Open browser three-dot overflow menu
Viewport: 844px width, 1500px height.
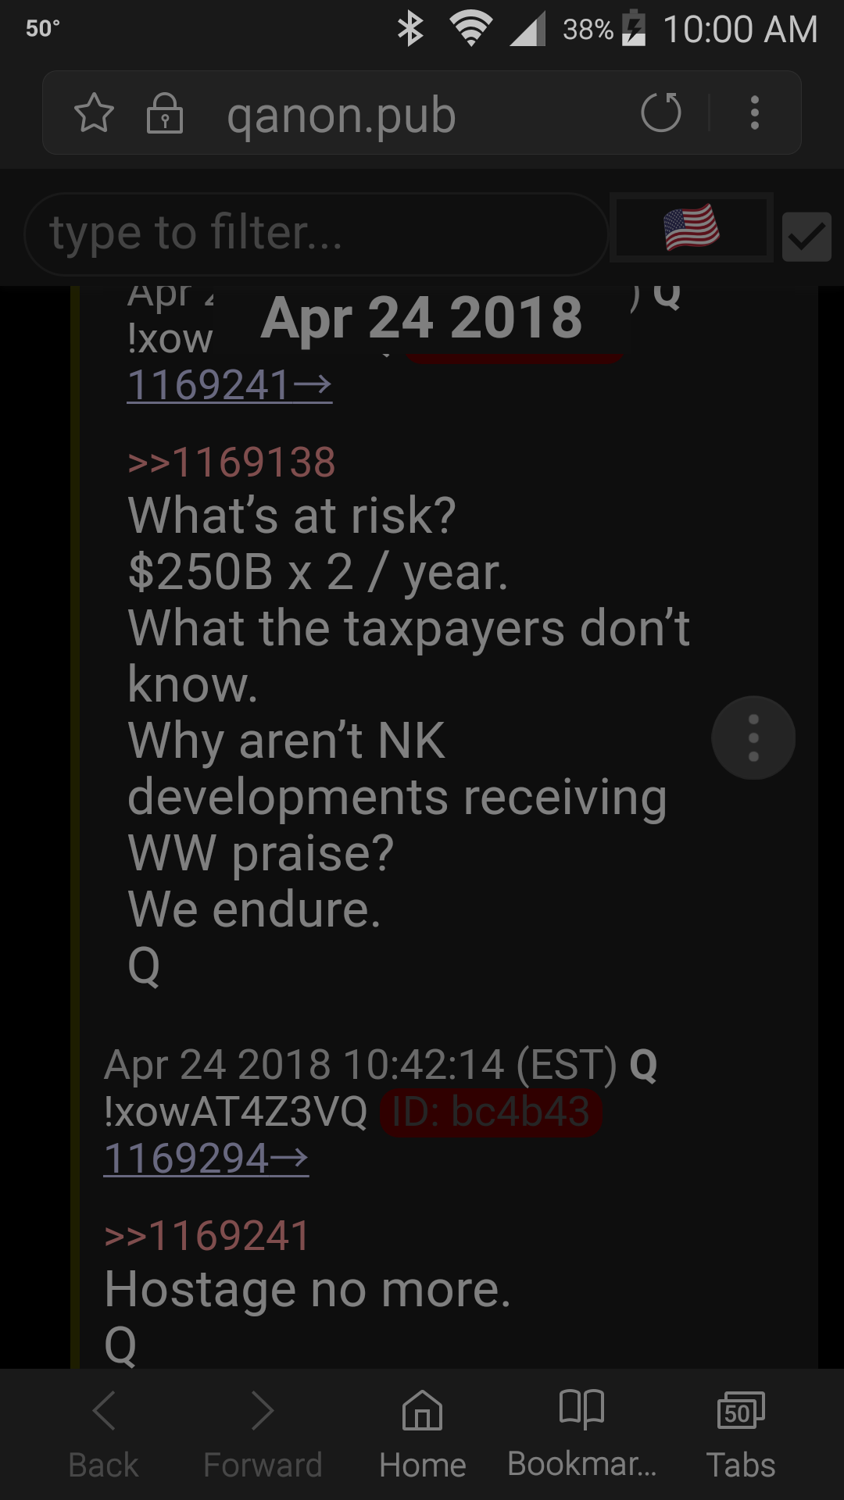(754, 112)
